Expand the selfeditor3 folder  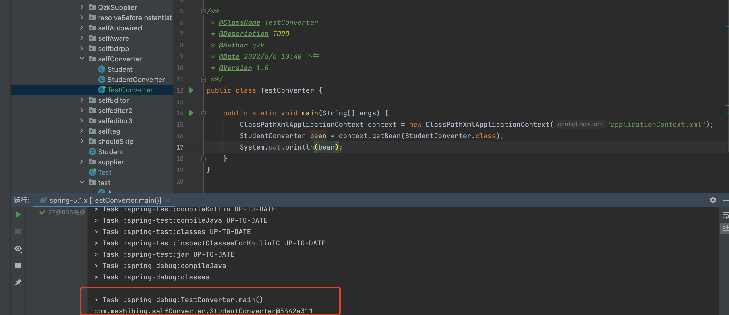coord(82,121)
